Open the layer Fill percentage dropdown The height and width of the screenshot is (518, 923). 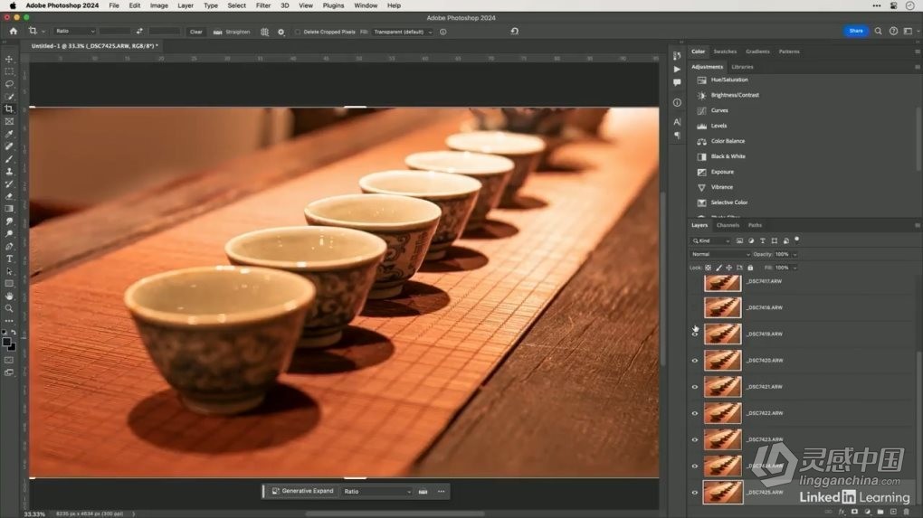tap(795, 268)
